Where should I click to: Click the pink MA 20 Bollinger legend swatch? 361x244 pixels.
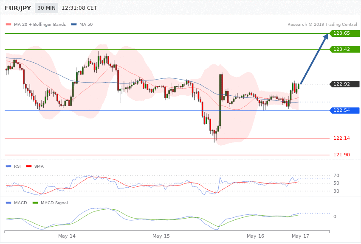[8, 24]
